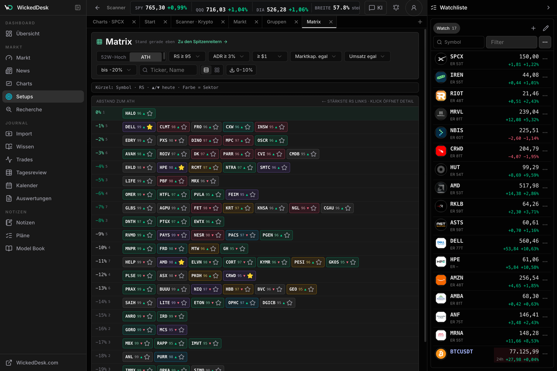Toggle the star for AMD chip

(x=181, y=262)
